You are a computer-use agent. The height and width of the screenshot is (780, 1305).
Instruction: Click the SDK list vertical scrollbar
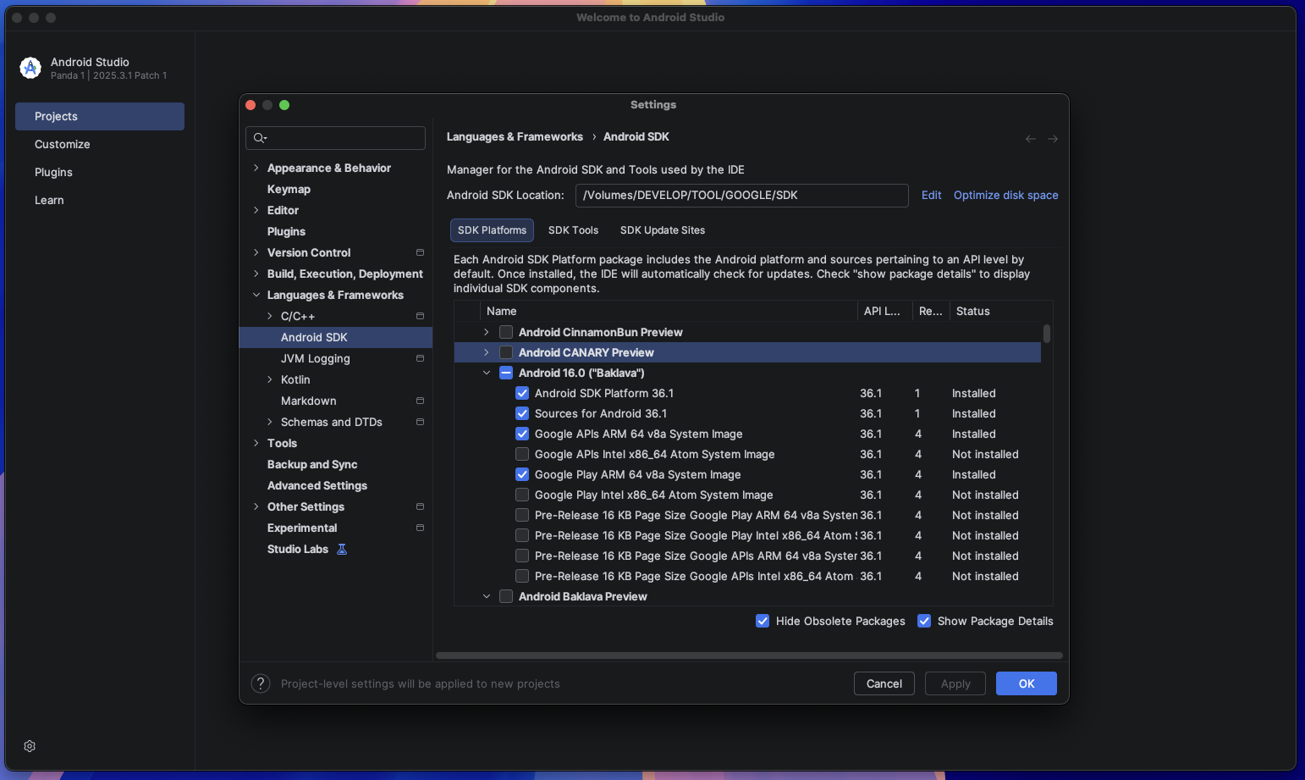pyautogui.click(x=1047, y=335)
